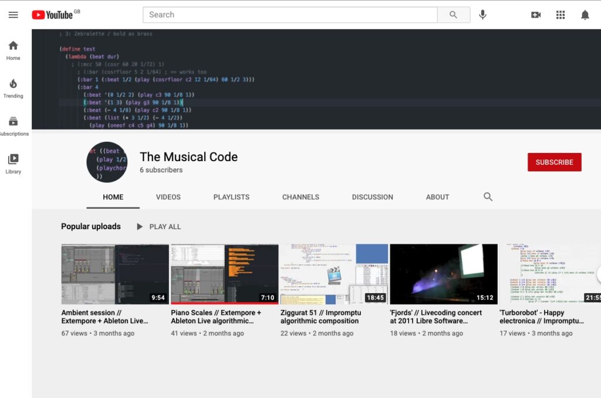Click title 'Ambient session // Extempore + Ableton Live...'
Screen dimensions: 601x398
click(x=104, y=317)
